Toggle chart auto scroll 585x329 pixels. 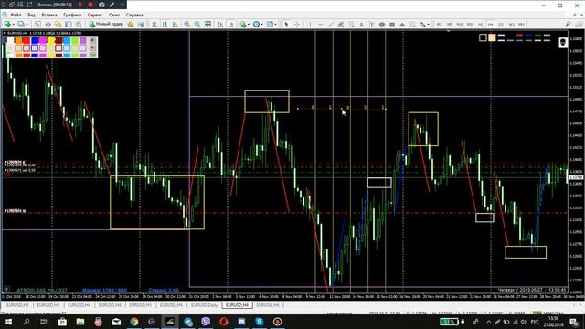(x=220, y=24)
